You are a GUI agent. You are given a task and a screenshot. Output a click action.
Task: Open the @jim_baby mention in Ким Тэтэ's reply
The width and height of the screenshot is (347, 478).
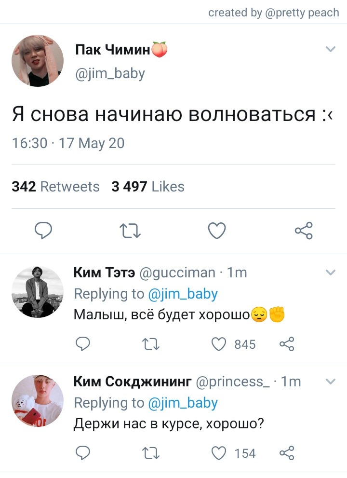tap(183, 294)
